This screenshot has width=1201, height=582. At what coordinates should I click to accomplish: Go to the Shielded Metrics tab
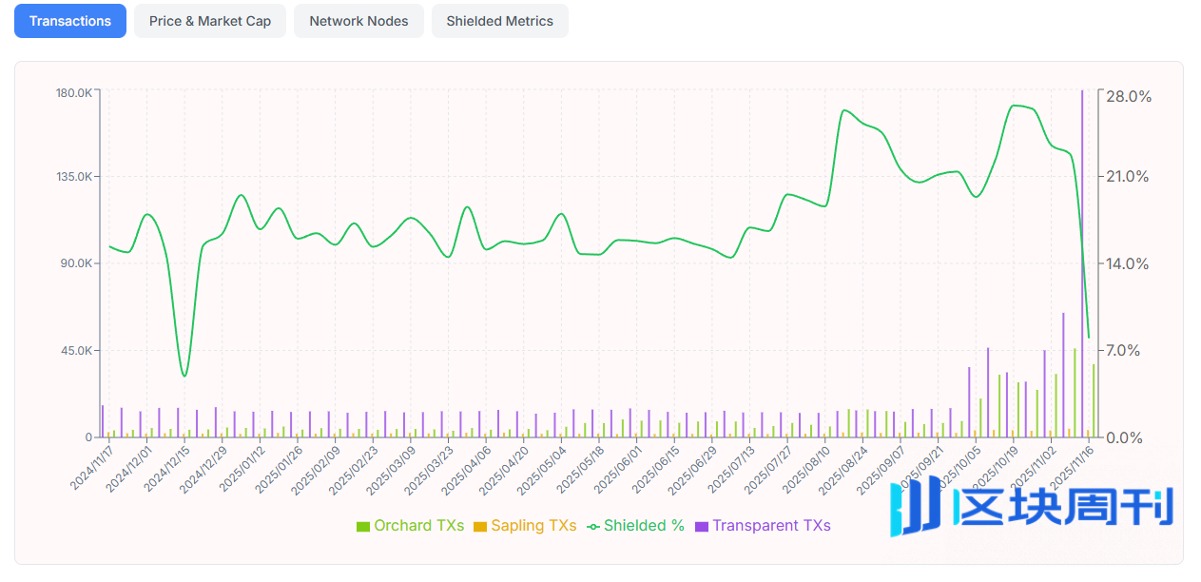tap(499, 21)
